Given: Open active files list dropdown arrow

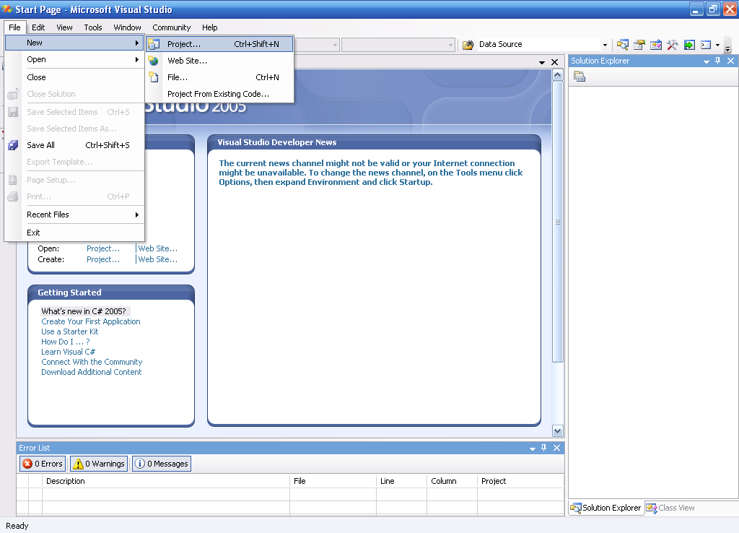Looking at the screenshot, I should (x=541, y=62).
